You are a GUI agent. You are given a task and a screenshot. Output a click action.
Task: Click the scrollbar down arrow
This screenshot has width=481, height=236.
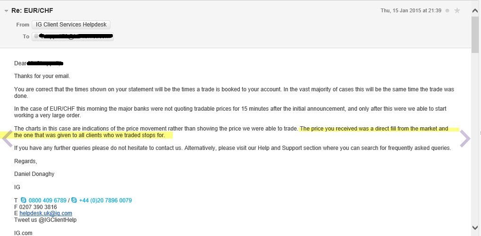click(475, 227)
